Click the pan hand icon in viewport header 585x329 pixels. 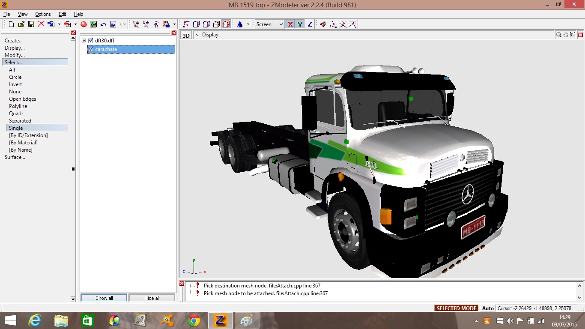(x=566, y=35)
